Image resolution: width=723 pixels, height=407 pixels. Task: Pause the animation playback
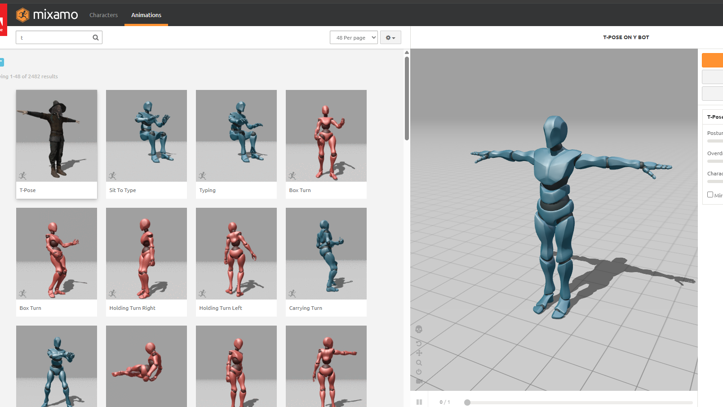click(419, 402)
